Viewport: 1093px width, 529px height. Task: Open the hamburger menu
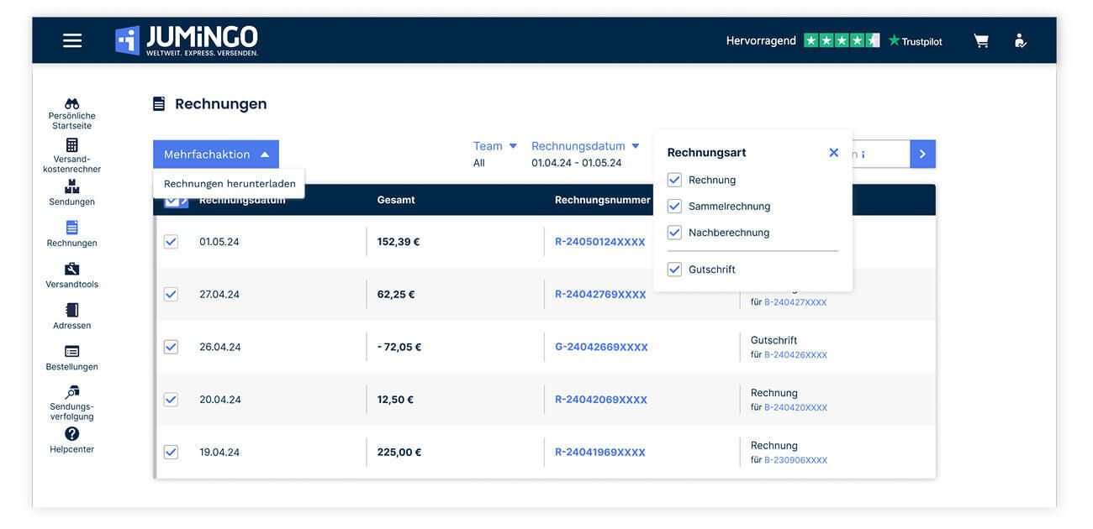(71, 39)
